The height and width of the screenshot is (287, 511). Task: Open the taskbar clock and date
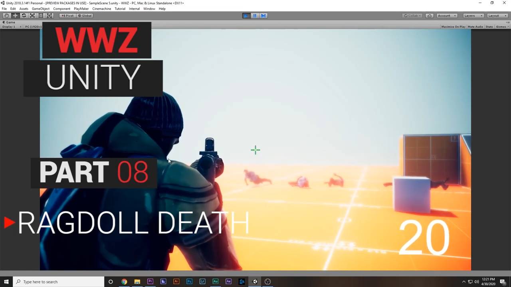click(x=488, y=282)
